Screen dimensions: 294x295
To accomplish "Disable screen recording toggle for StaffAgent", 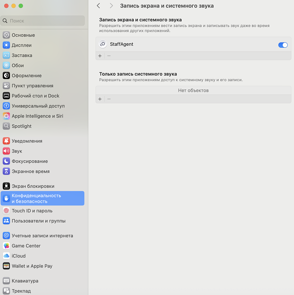I will [283, 45].
